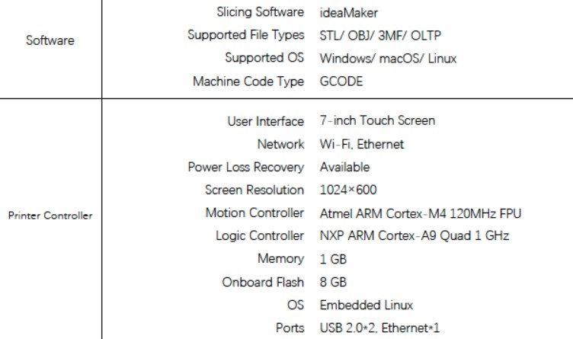Click the Supported File Types label
The height and width of the screenshot is (339, 573).
pos(245,35)
